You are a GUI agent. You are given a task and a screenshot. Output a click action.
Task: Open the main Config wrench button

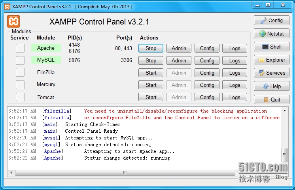click(272, 20)
